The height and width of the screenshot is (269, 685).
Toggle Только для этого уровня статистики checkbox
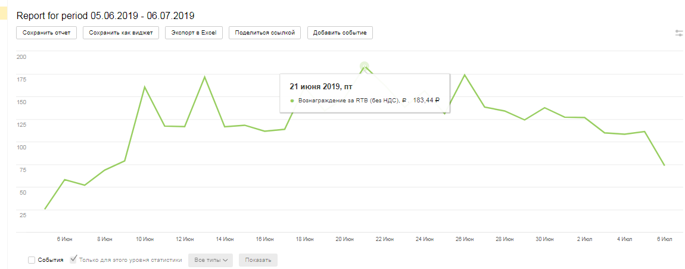[x=74, y=259]
